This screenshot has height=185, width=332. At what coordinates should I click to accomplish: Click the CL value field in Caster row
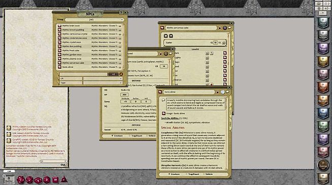(215, 42)
